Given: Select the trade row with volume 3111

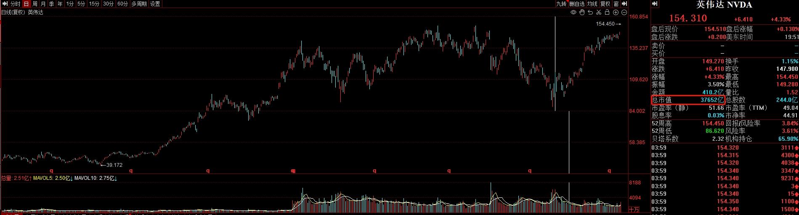Looking at the screenshot, I should 725,148.
